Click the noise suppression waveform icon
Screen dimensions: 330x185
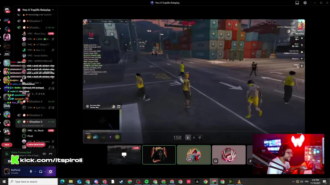[x=44, y=154]
